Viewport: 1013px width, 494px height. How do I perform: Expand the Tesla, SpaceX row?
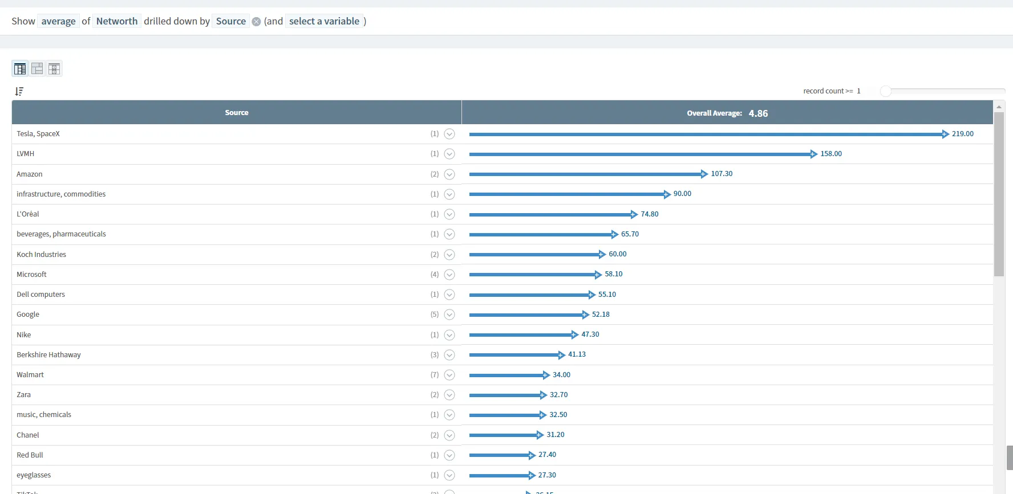coord(449,134)
